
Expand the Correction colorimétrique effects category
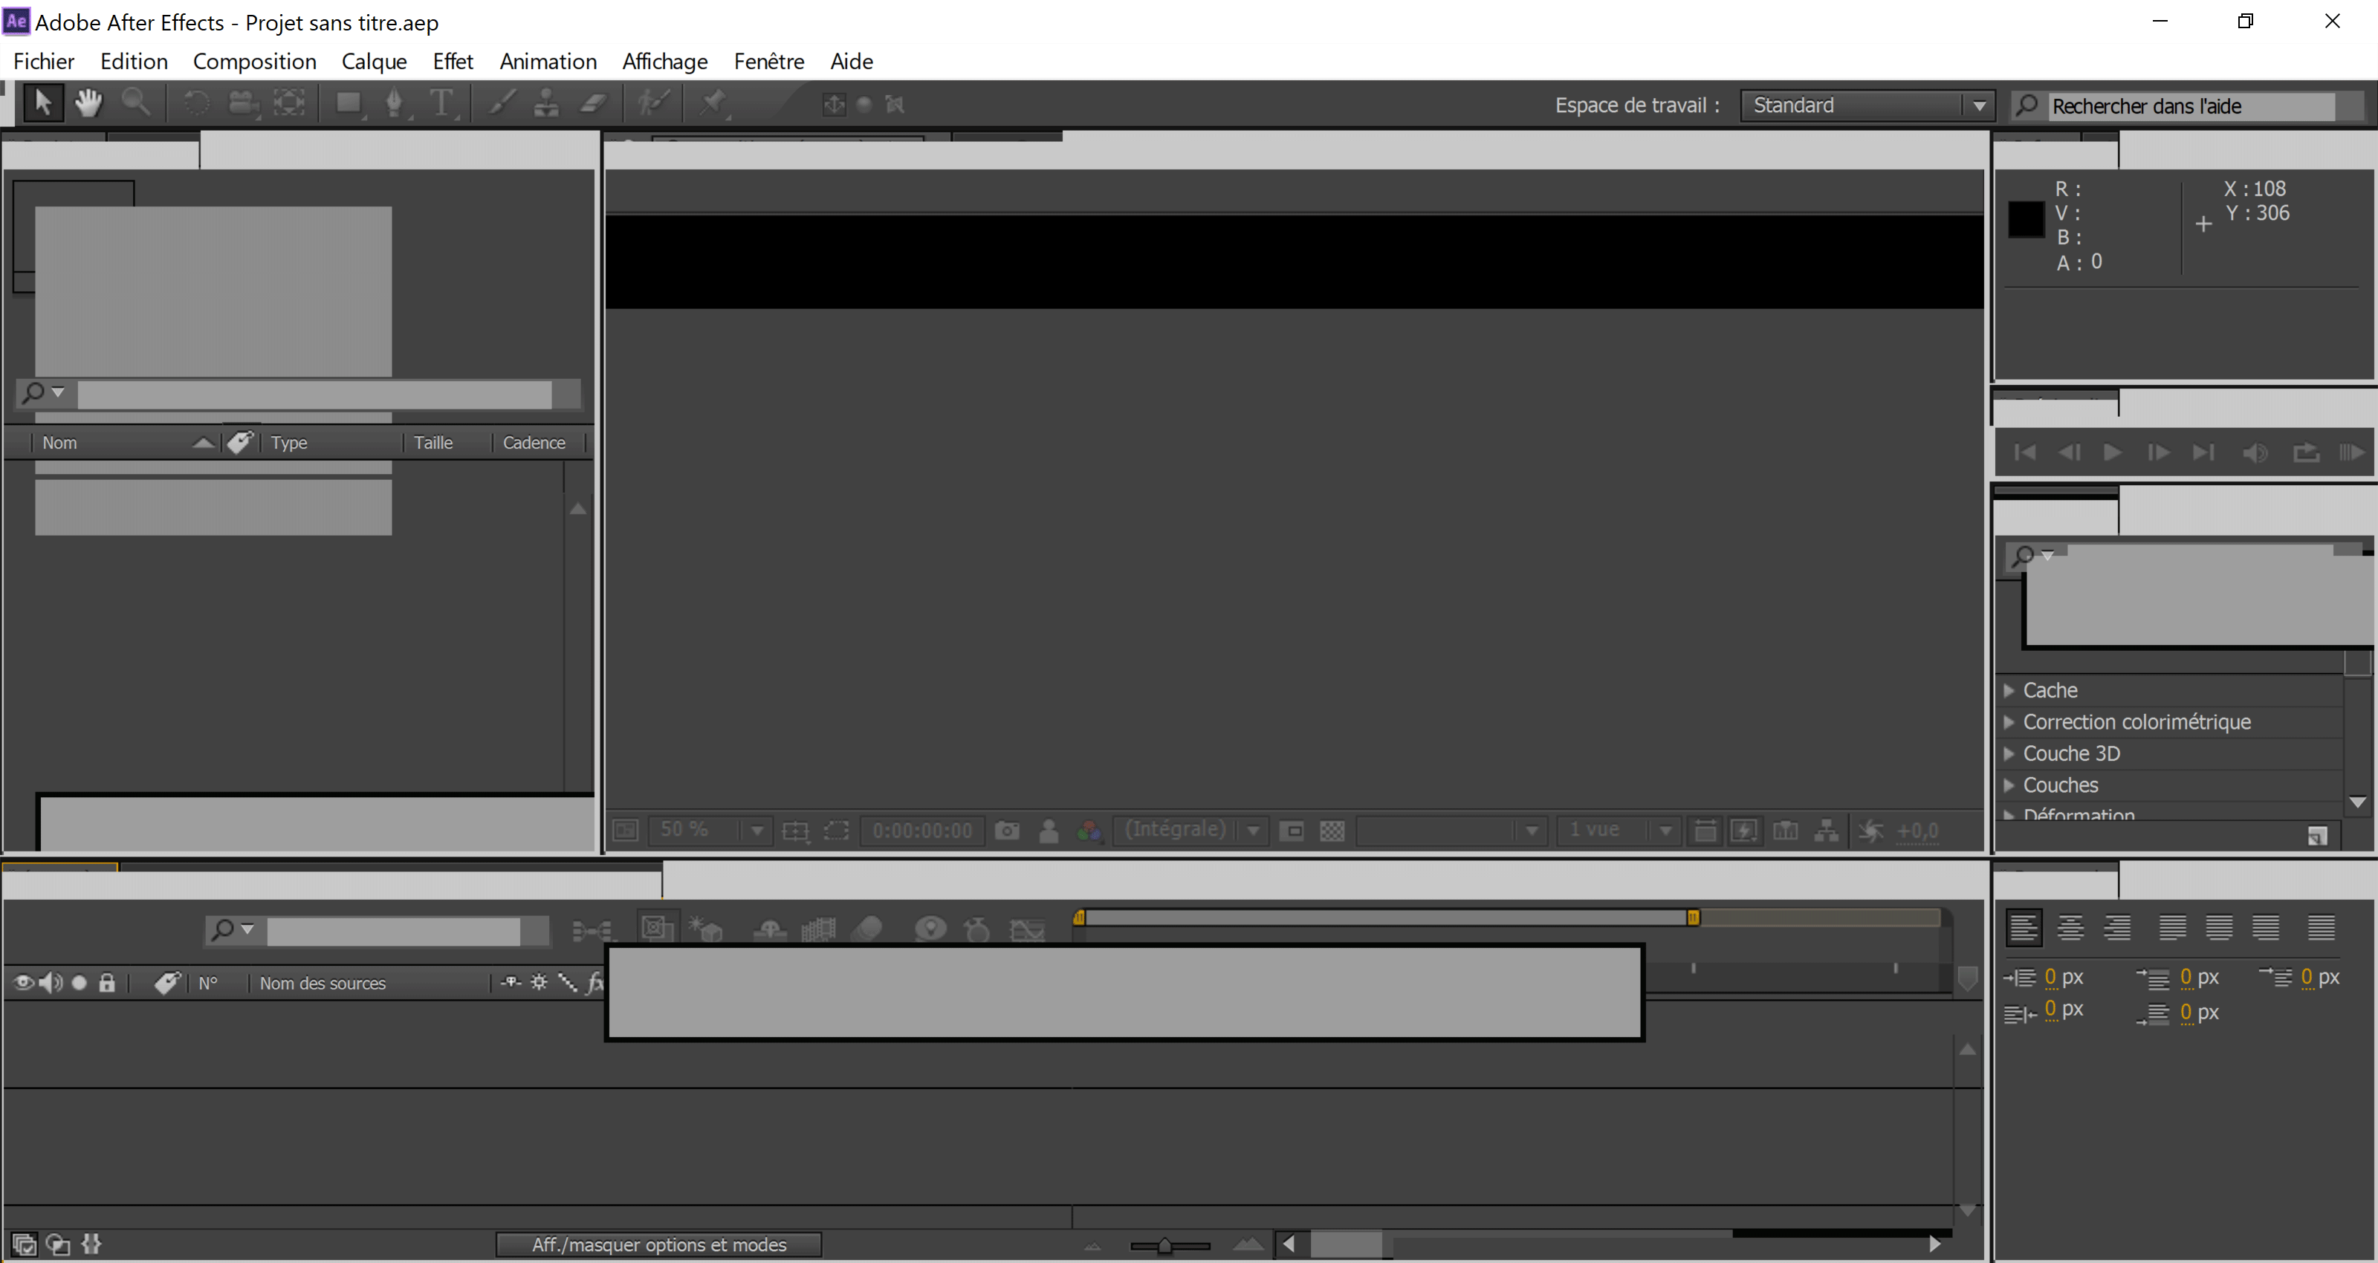point(2136,722)
